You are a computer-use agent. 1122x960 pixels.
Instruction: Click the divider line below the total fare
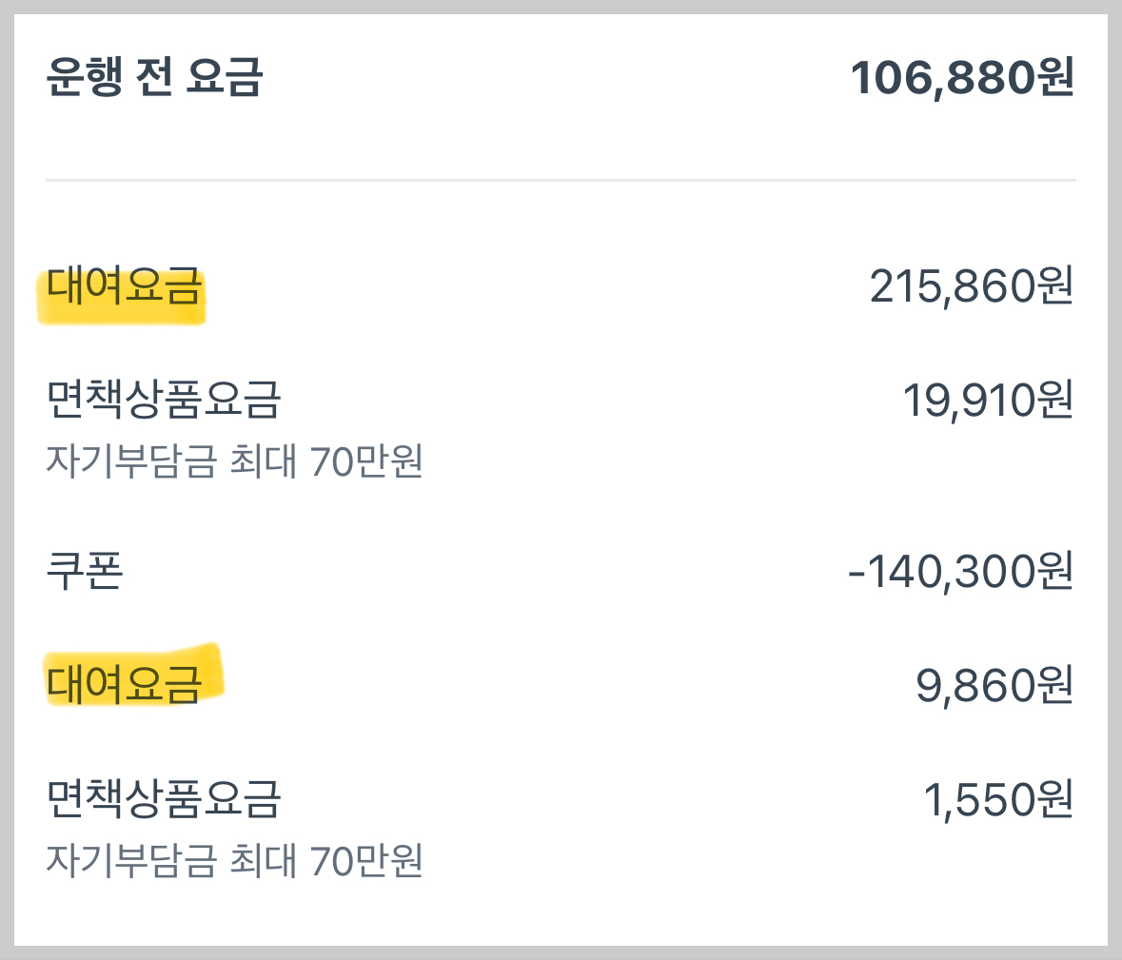pos(561,178)
